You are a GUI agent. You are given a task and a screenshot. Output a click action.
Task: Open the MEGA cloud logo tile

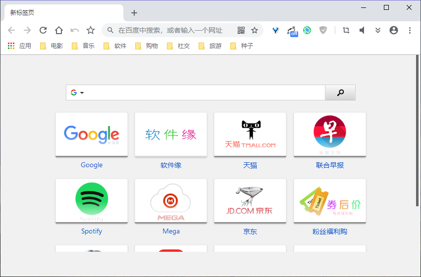[171, 200]
